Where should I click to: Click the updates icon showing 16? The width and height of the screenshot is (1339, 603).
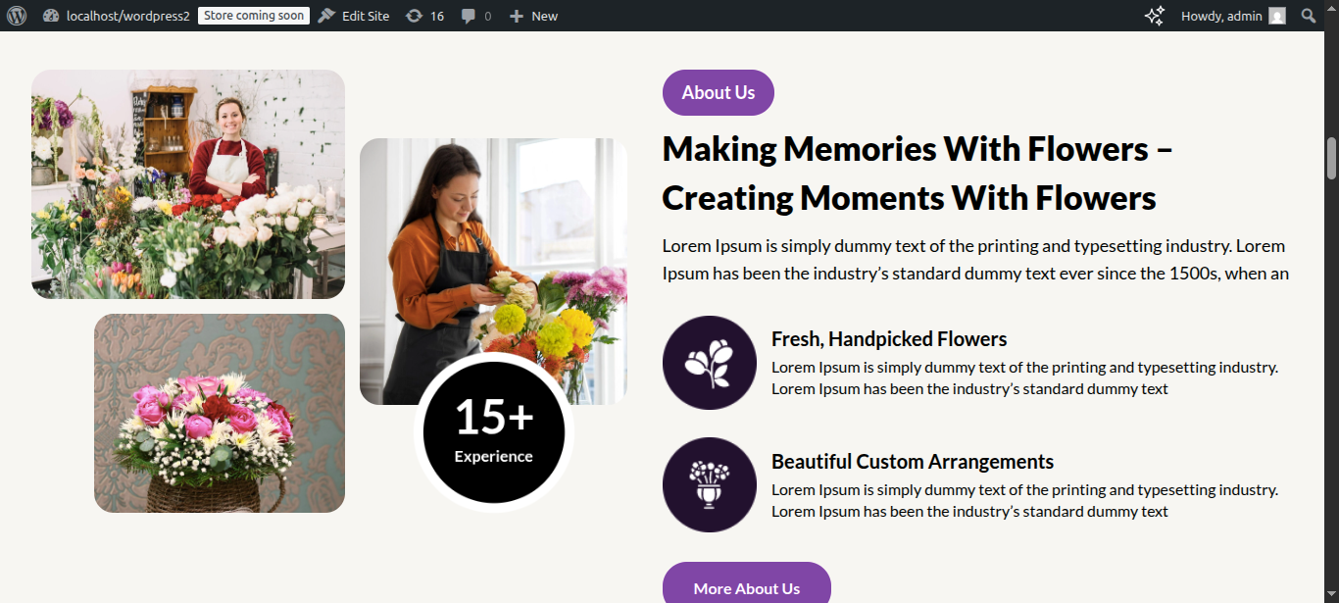(x=424, y=16)
